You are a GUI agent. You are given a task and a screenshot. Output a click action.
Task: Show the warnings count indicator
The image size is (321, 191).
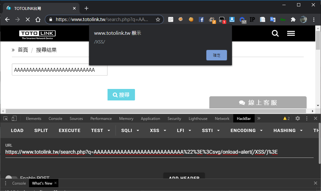coord(287,118)
